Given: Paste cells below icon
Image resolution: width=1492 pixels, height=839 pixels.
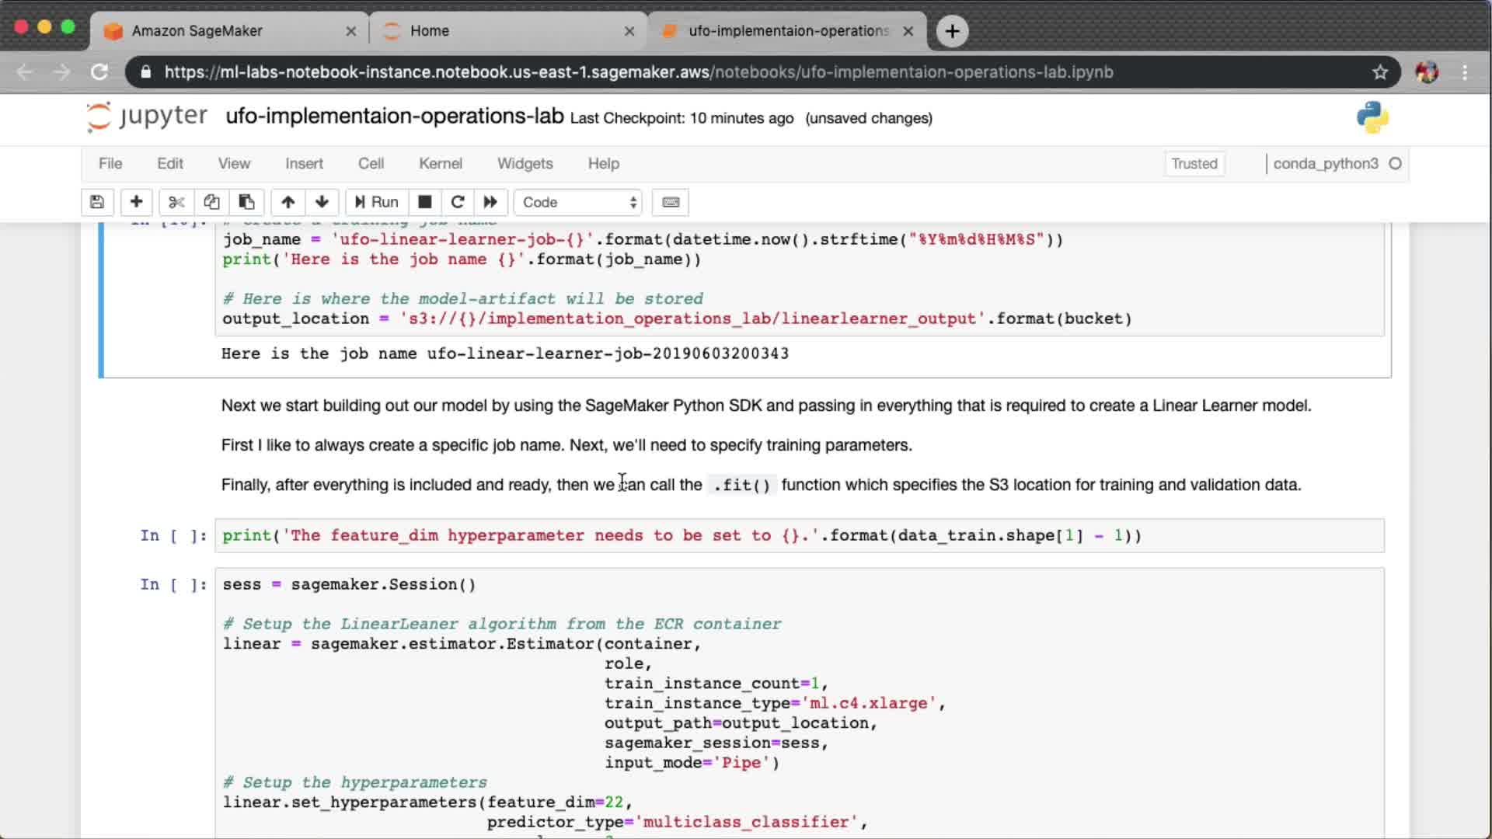Looking at the screenshot, I should 246,202.
